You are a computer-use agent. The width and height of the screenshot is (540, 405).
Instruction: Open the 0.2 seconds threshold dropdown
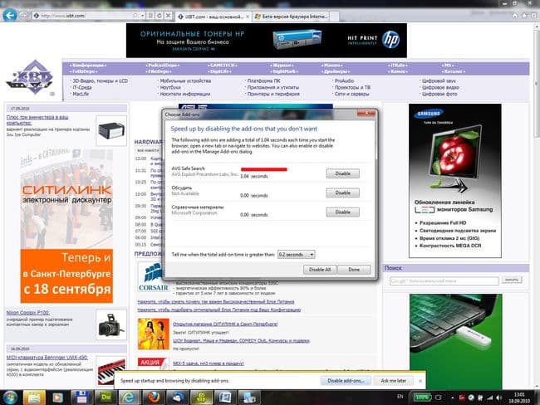tap(297, 255)
